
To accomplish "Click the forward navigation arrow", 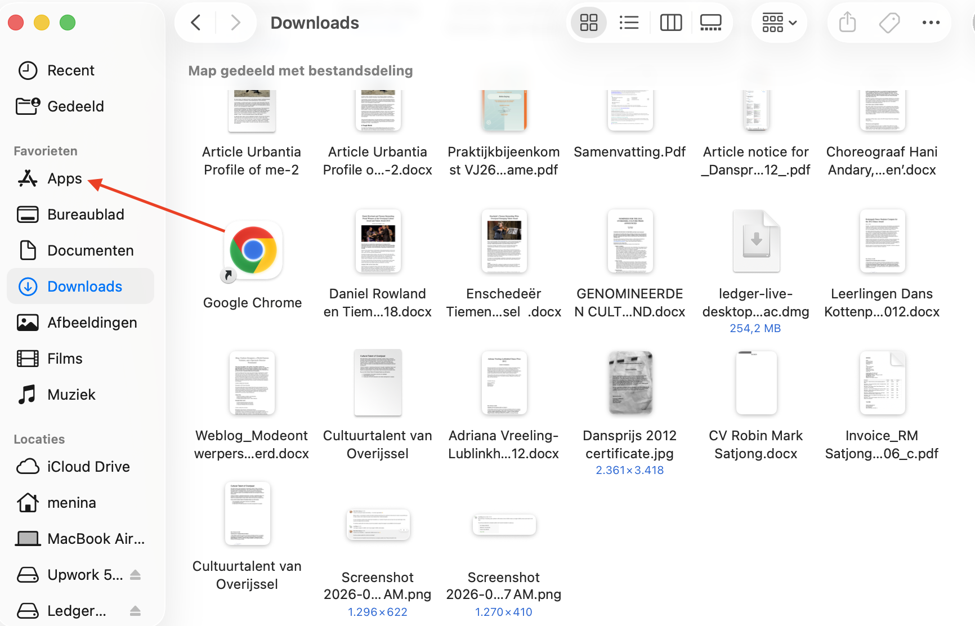I will tap(235, 23).
